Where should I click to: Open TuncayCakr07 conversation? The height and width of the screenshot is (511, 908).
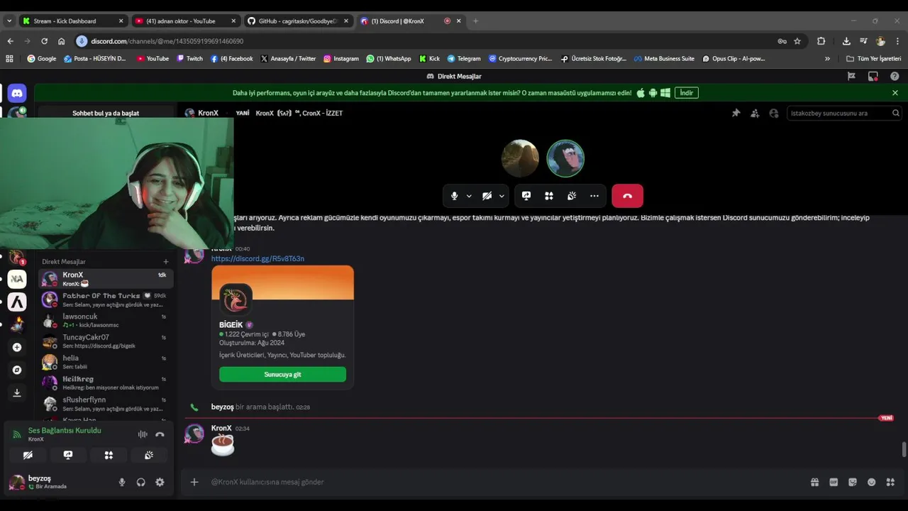106,341
